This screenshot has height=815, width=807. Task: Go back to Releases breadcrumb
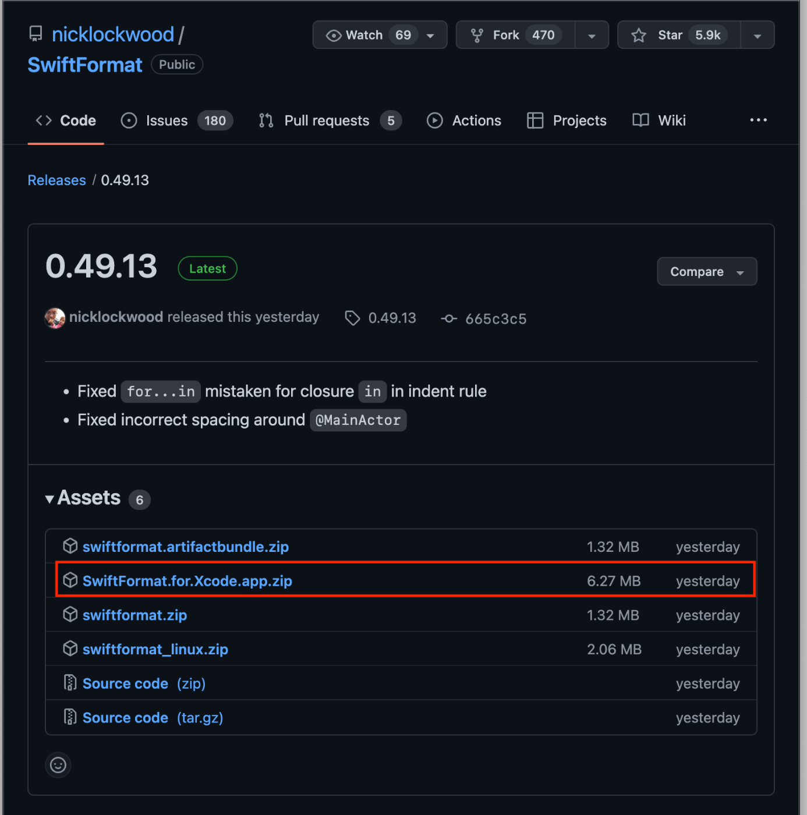point(56,180)
